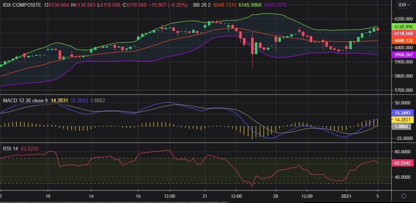Click the MACD legend value 15.3693
This screenshot has width=416, height=203.
79,101
